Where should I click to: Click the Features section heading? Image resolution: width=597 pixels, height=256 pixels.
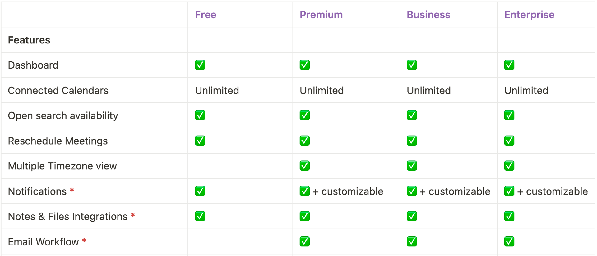pyautogui.click(x=29, y=40)
